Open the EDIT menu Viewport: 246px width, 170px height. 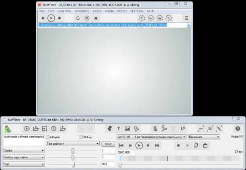click(51, 11)
